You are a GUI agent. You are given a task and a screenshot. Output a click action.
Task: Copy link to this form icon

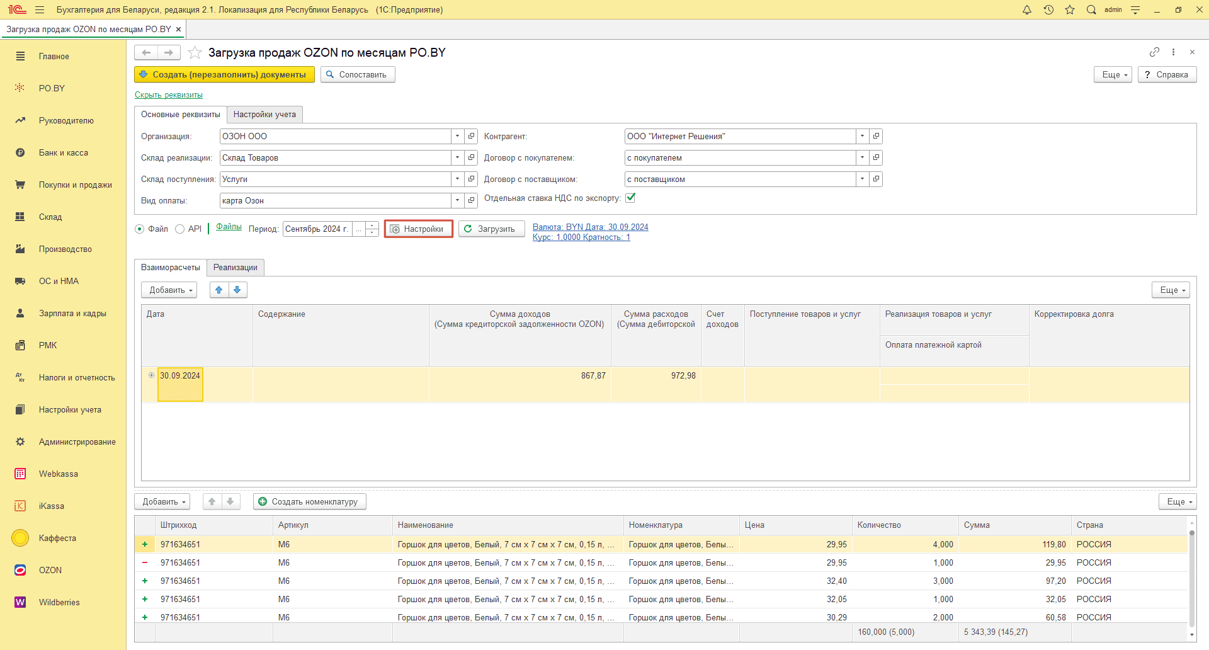(x=1154, y=52)
